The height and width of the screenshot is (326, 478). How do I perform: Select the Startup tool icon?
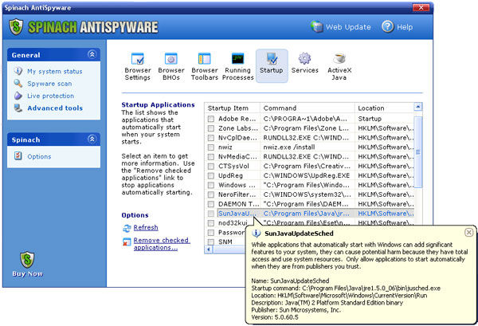[x=272, y=58]
